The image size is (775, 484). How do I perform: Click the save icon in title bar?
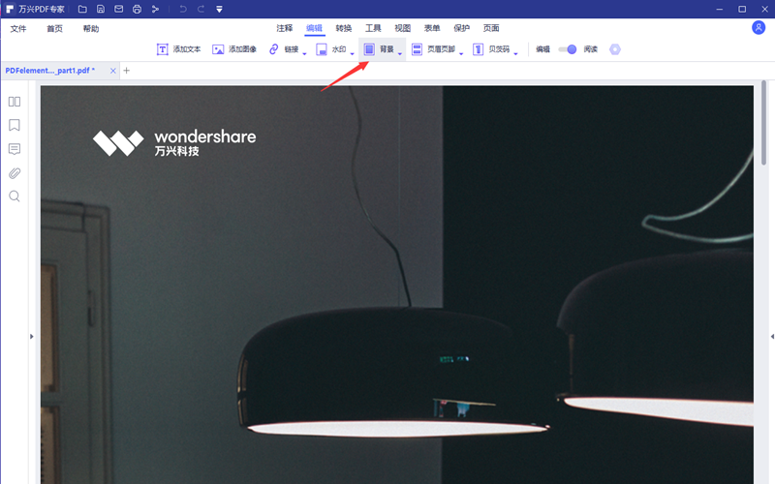[100, 9]
